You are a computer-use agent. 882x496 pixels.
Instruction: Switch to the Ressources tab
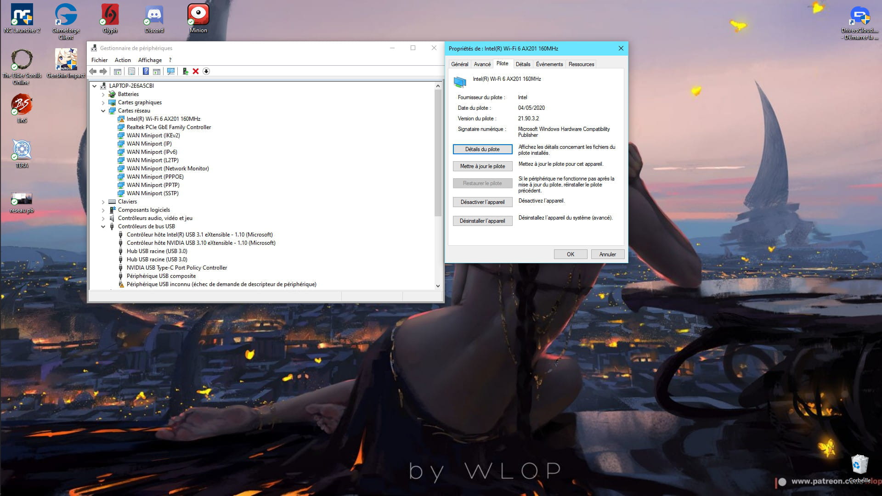point(581,64)
